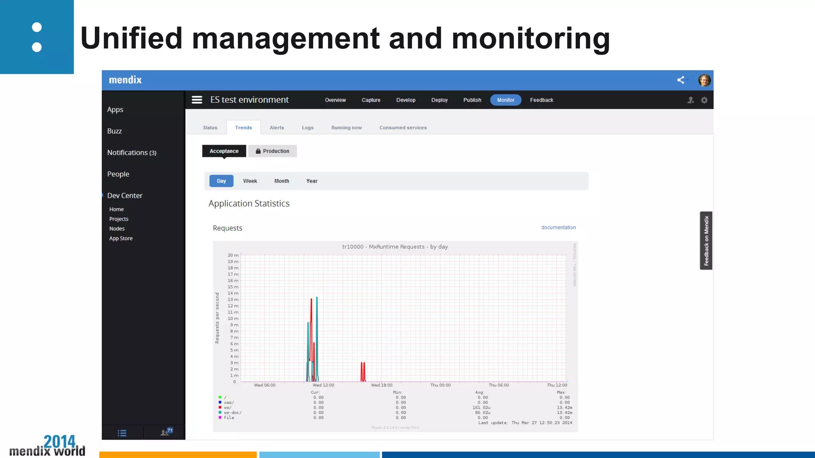Open Apps in the sidebar
This screenshot has height=458, width=815.
click(x=115, y=110)
